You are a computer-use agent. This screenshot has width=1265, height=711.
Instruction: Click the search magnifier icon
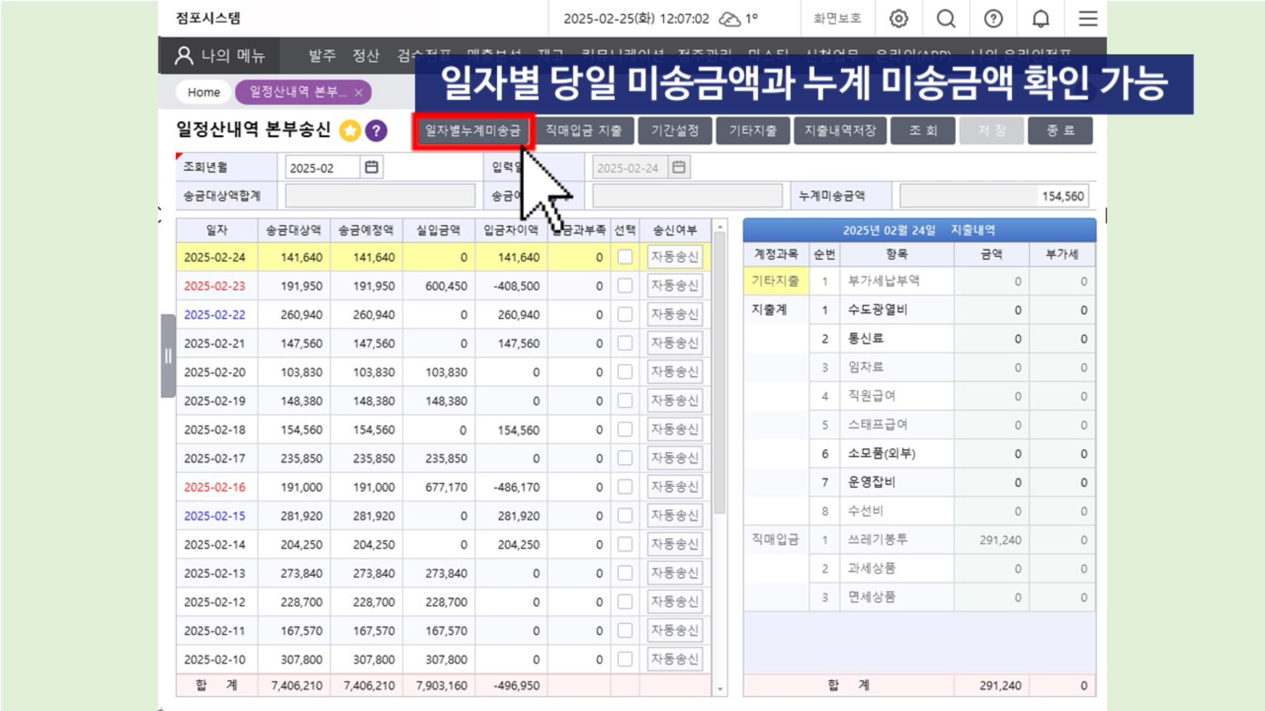pos(946,18)
